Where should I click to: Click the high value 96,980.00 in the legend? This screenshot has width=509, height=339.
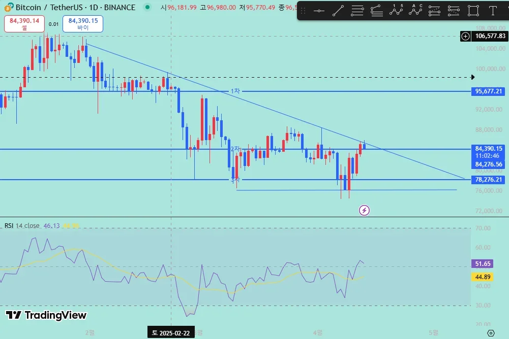(x=221, y=7)
